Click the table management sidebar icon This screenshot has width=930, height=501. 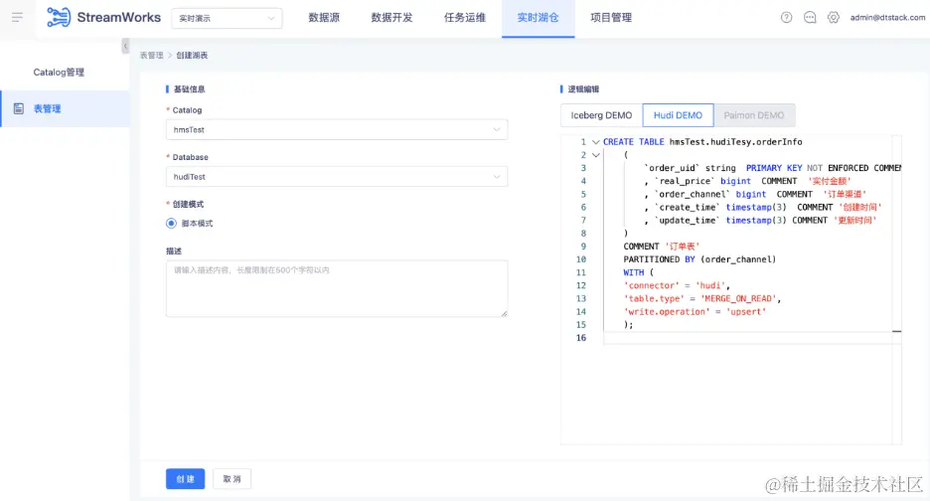[19, 108]
